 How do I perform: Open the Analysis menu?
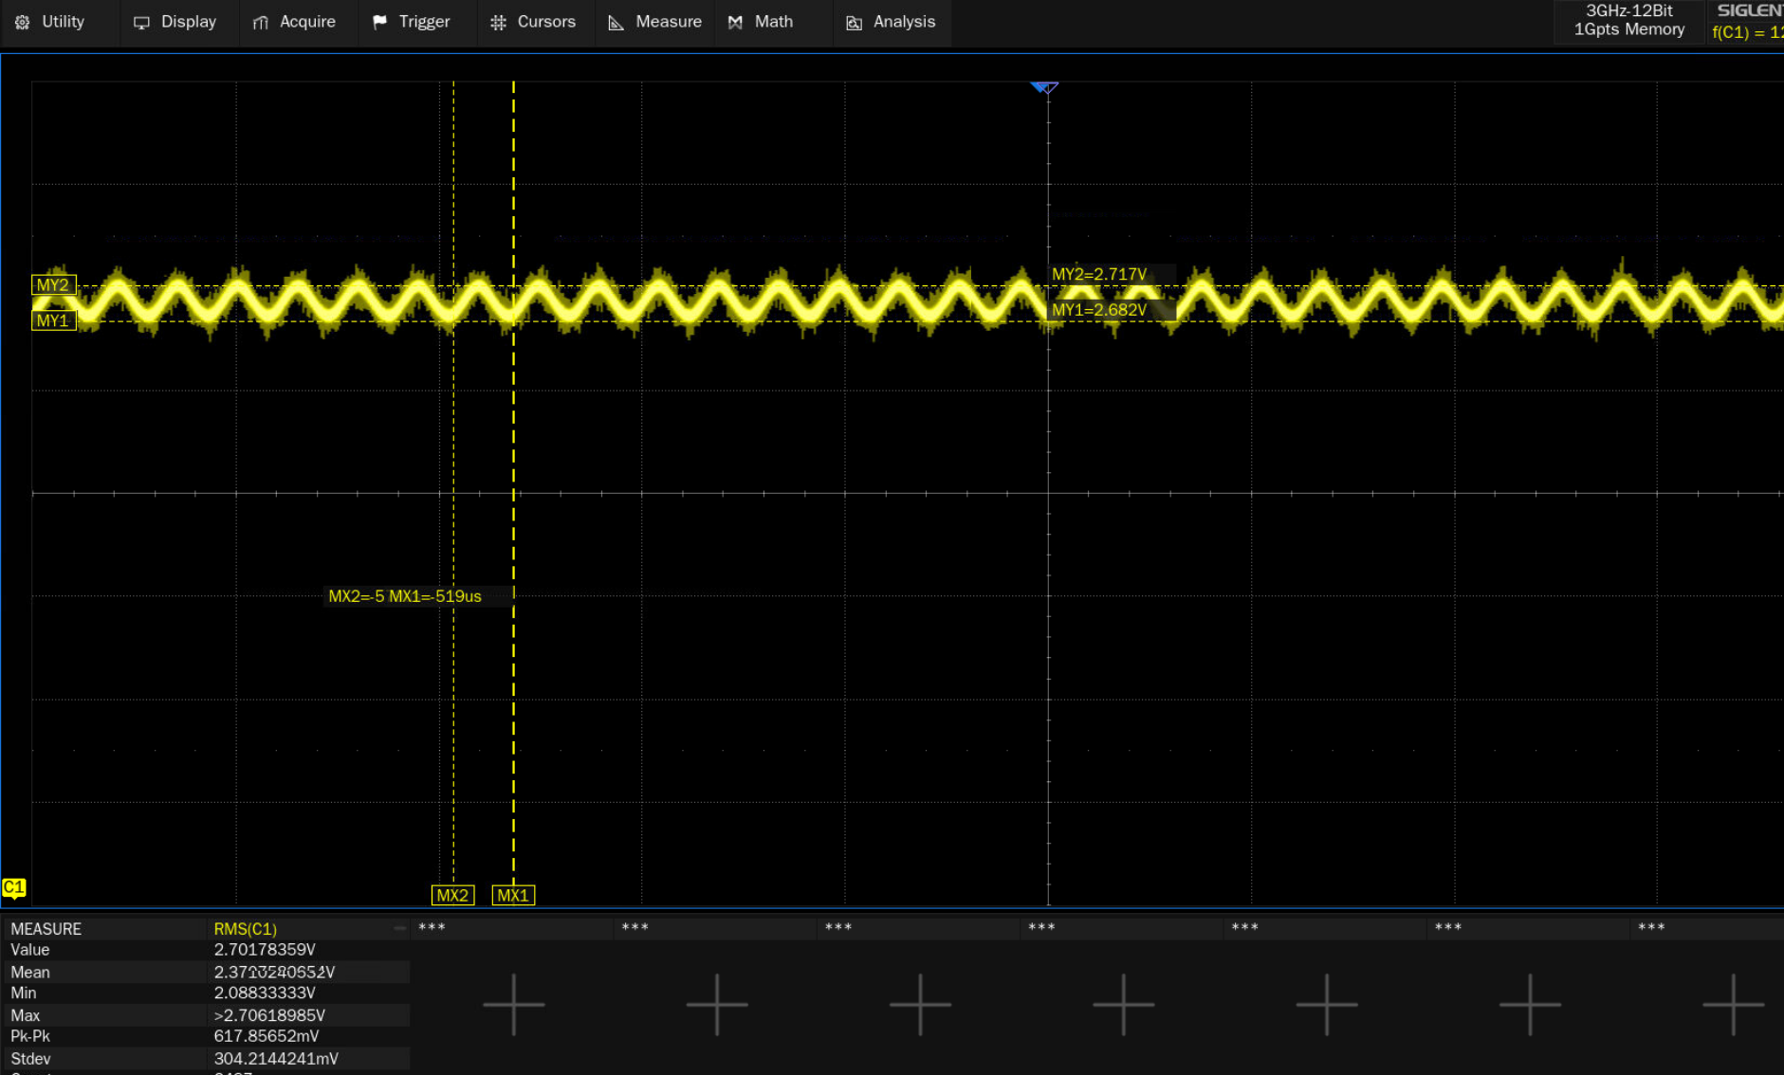tap(891, 22)
